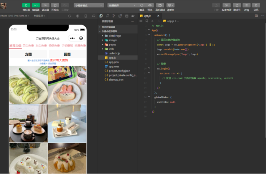Click the real device debugging icon
This screenshot has width=266, height=174.
click(160, 5)
